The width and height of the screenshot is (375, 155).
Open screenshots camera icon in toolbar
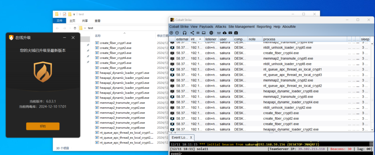coord(236,33)
